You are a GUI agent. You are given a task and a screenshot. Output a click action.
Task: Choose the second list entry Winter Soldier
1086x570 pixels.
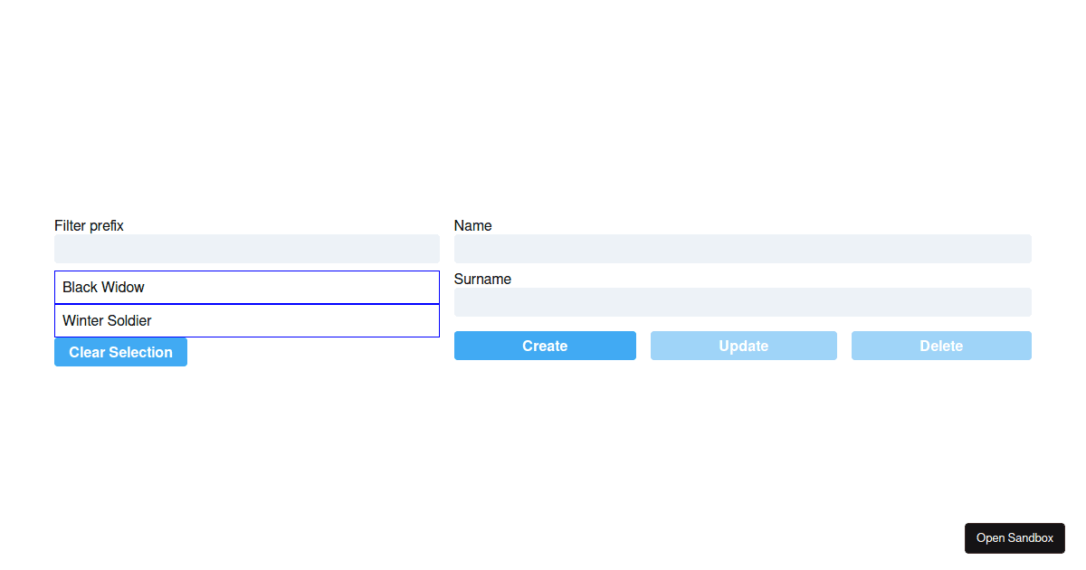pyautogui.click(x=246, y=321)
